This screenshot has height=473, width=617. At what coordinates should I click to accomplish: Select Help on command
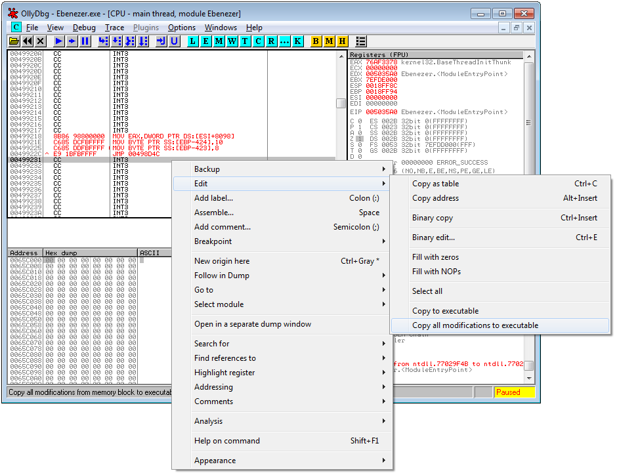[x=282, y=441]
